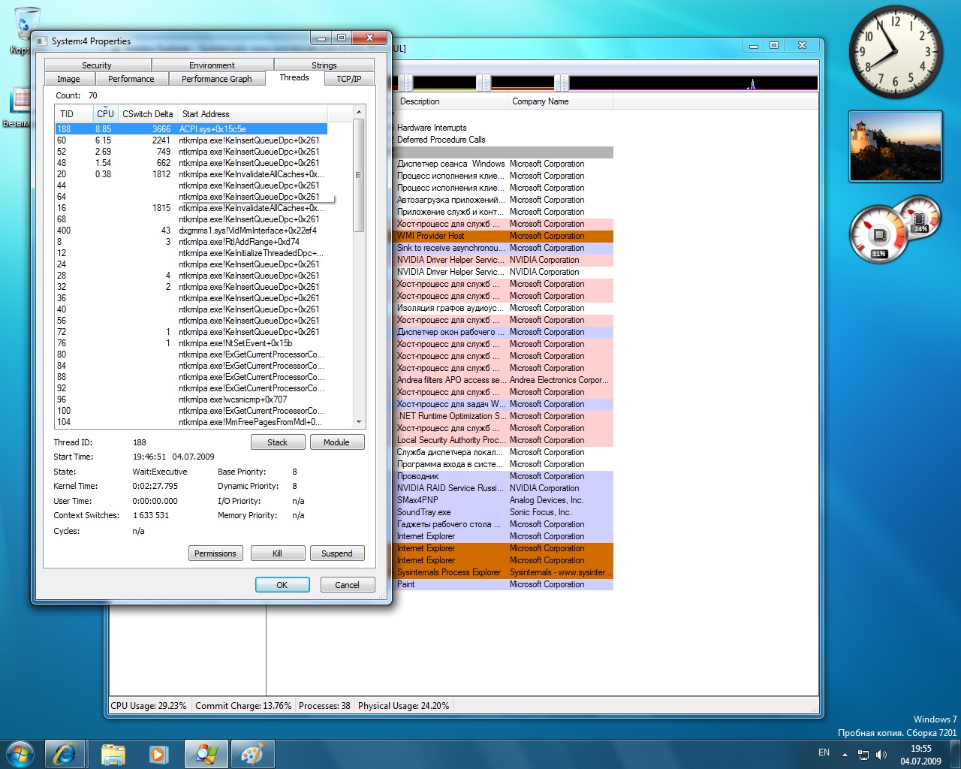Sort threads by CPU column header

[104, 114]
